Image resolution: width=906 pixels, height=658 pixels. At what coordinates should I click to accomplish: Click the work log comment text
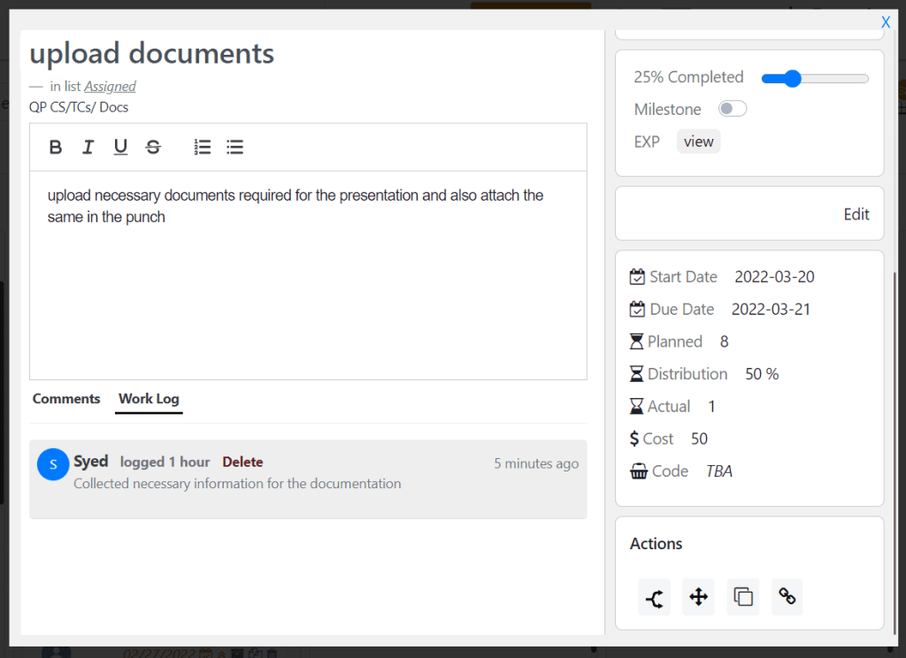coord(237,484)
